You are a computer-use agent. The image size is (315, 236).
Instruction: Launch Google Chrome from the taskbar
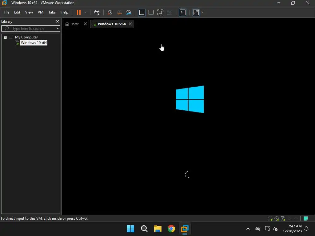coord(171,229)
